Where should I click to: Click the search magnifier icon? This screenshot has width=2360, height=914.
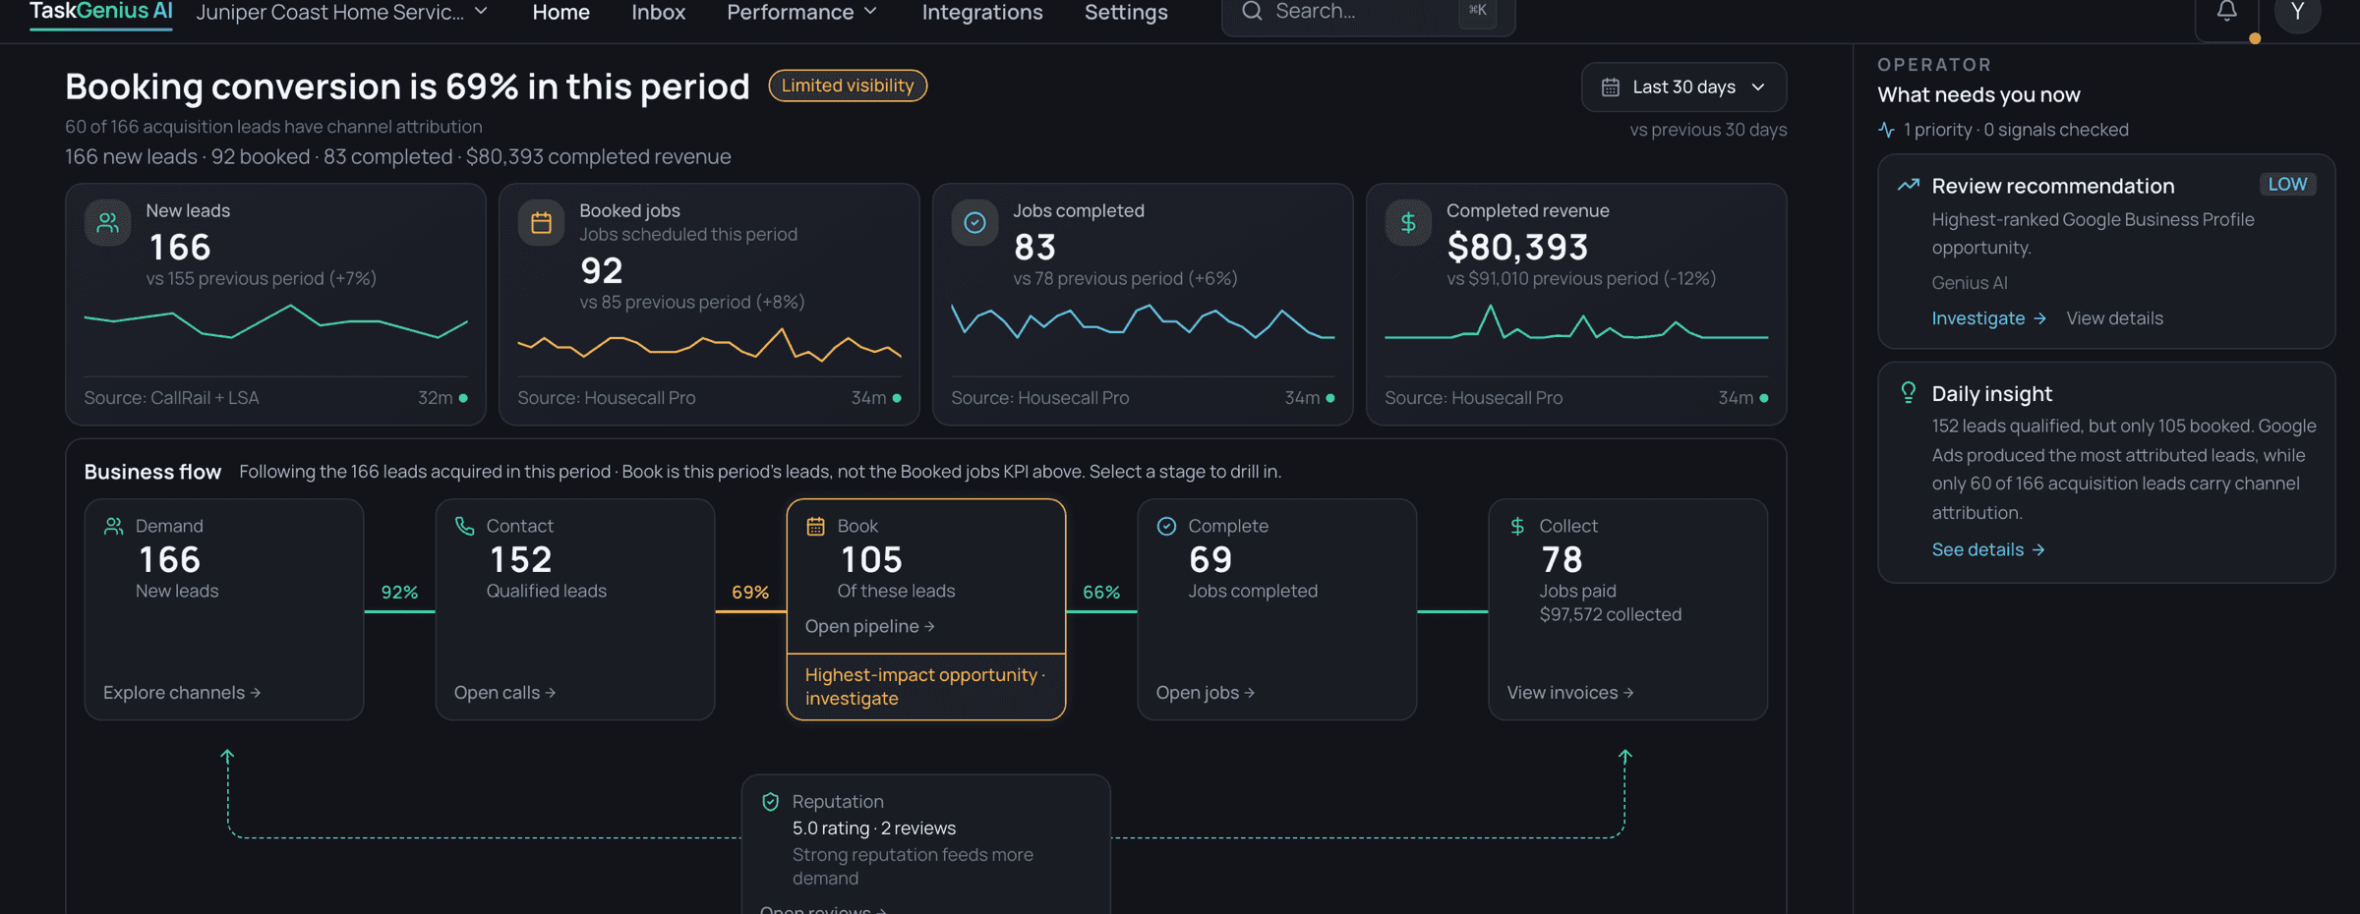point(1252,11)
